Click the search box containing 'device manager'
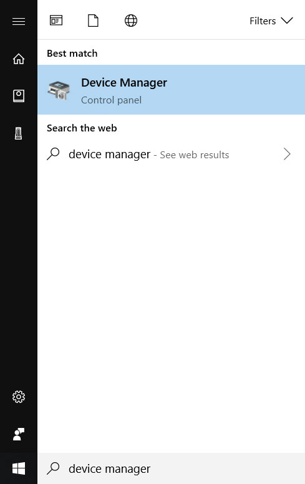 (x=171, y=468)
